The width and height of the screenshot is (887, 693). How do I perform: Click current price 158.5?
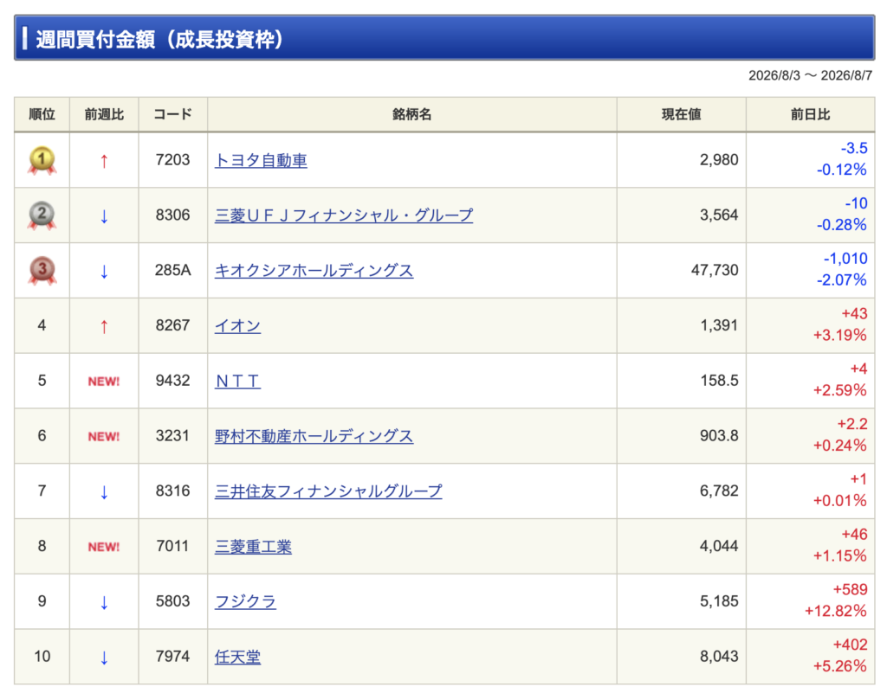click(x=720, y=381)
